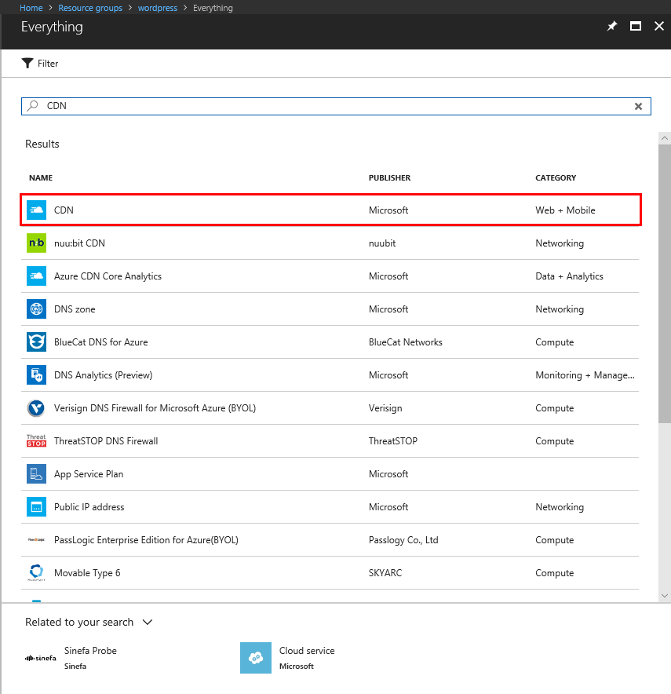Maximize the Everything blade

point(636,26)
